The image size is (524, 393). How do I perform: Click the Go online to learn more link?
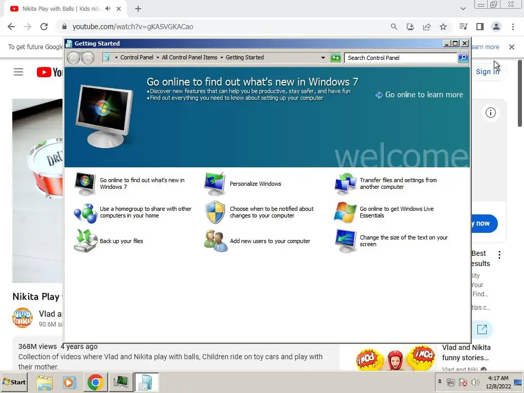click(x=420, y=95)
